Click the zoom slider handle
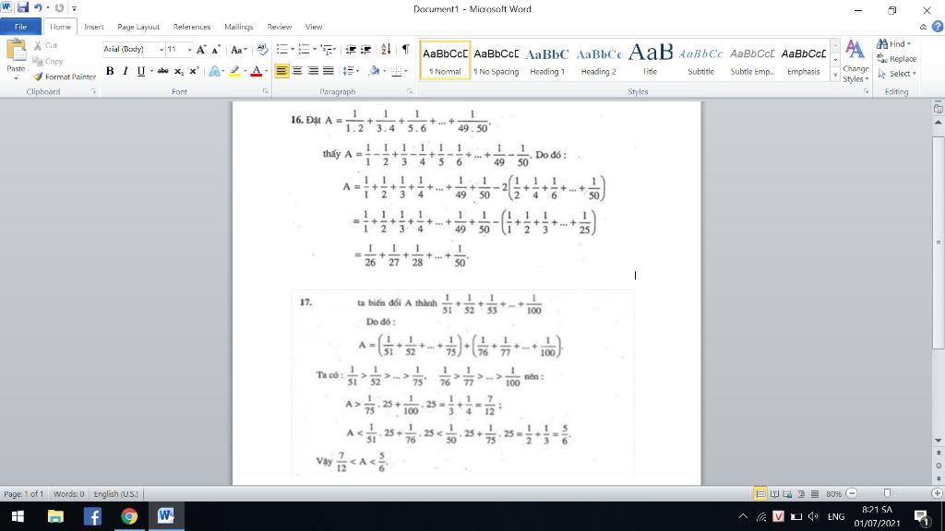 click(887, 494)
